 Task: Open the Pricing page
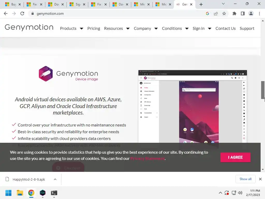(x=94, y=29)
